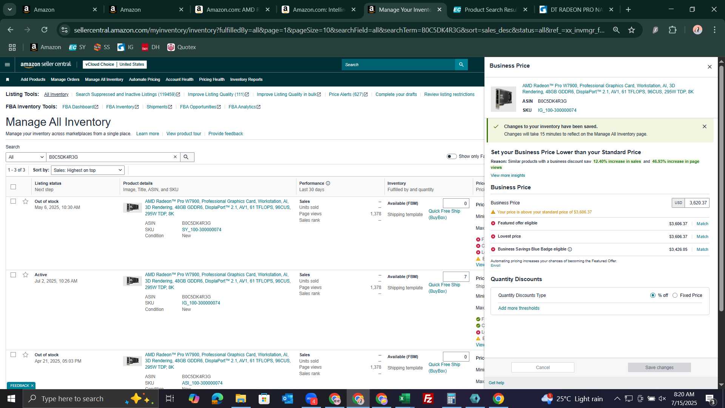Bookmark this page with the star icon
The height and width of the screenshot is (408, 725).
pos(631,30)
